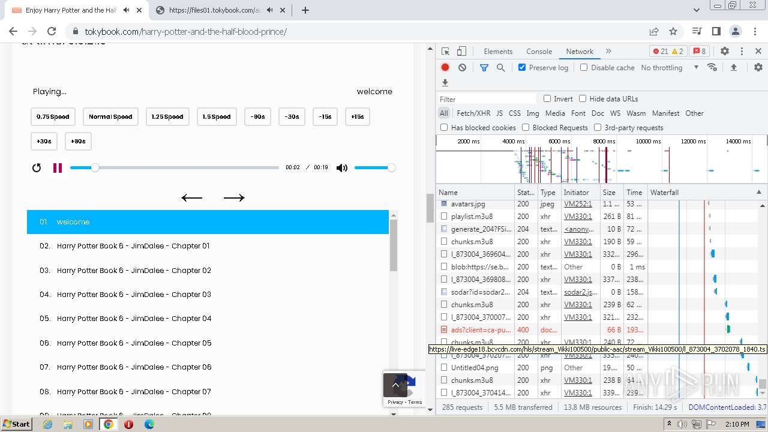Set 1.5 Speed playback

point(217,117)
